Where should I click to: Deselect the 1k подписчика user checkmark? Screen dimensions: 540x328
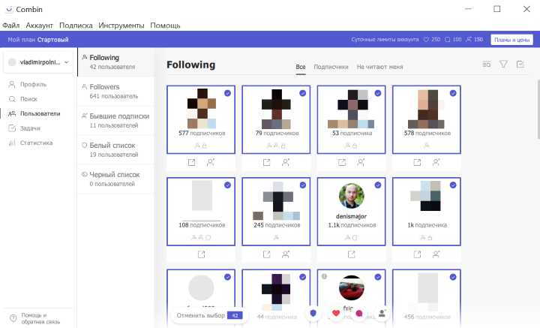453,185
